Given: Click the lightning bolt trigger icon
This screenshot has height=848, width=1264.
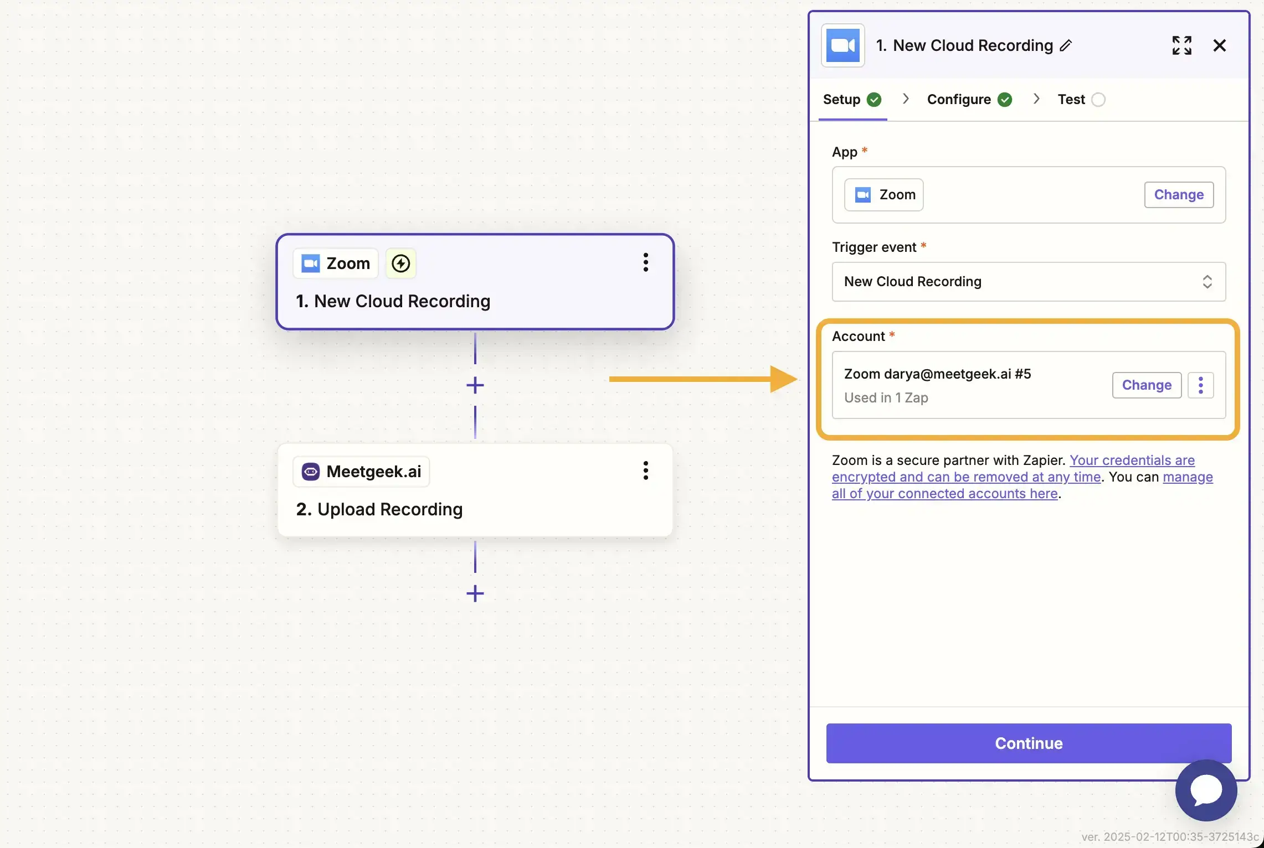Looking at the screenshot, I should tap(400, 263).
